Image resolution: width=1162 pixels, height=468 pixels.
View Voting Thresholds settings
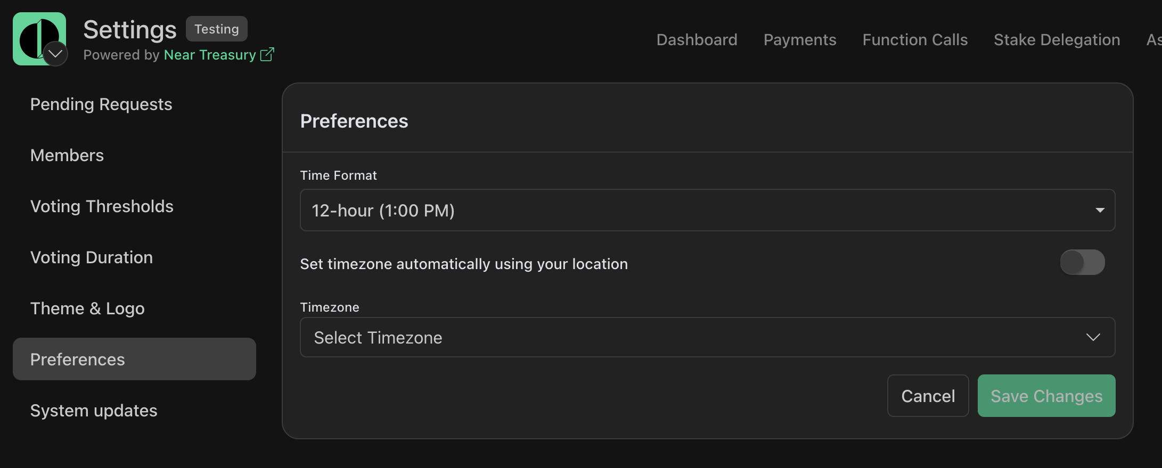click(x=102, y=206)
